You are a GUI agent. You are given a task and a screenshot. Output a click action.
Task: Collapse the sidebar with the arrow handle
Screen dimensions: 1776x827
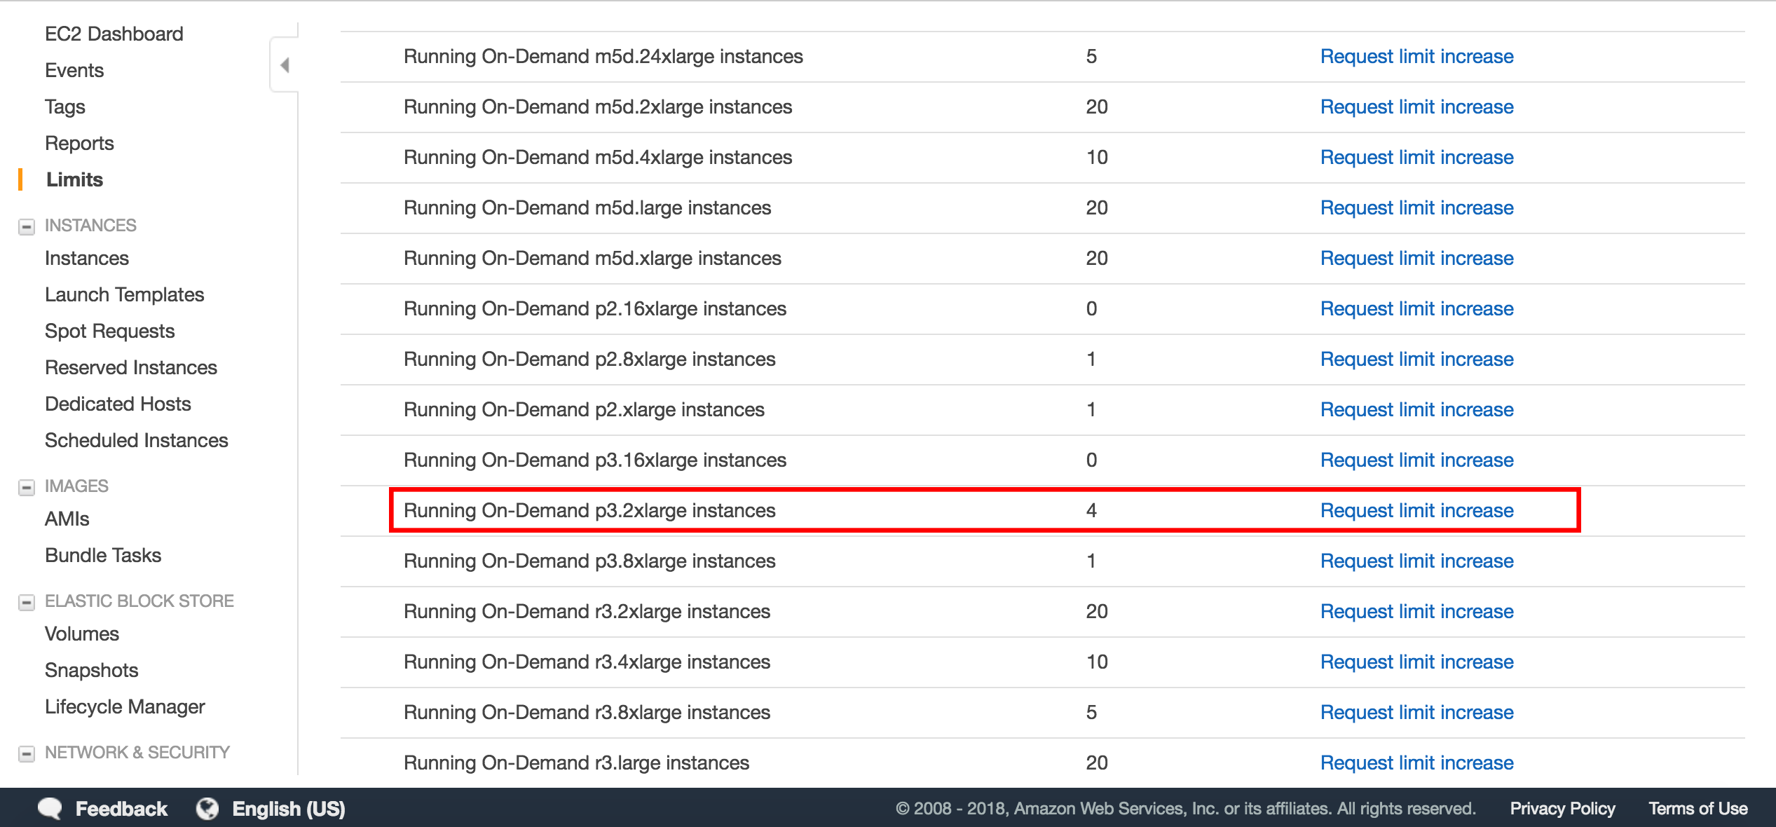(285, 65)
